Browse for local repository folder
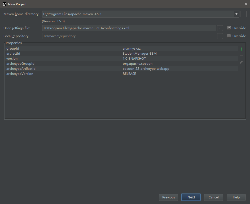The width and height of the screenshot is (250, 204). [220, 36]
